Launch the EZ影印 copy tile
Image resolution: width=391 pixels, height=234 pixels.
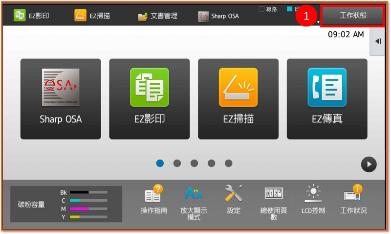point(150,99)
